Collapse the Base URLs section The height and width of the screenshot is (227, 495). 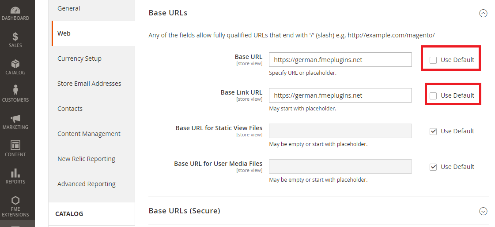(483, 13)
